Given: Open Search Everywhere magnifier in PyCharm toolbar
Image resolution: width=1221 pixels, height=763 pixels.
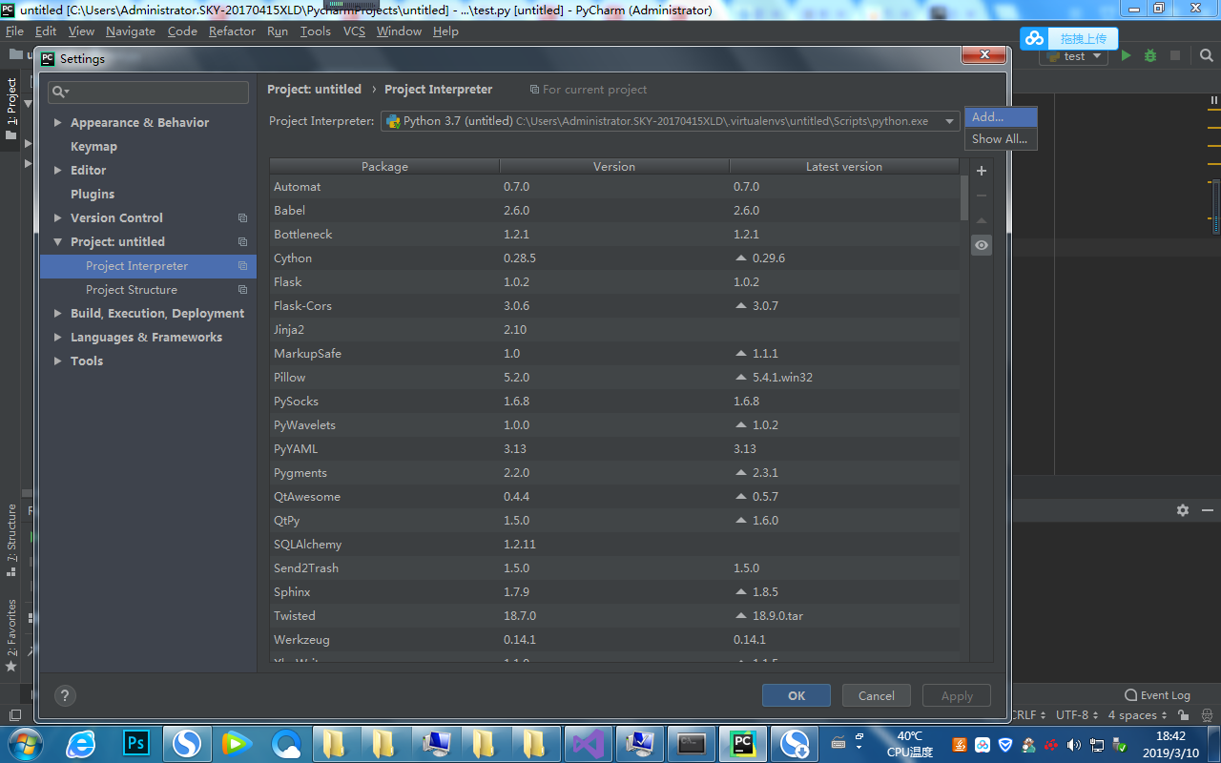Looking at the screenshot, I should (1206, 56).
